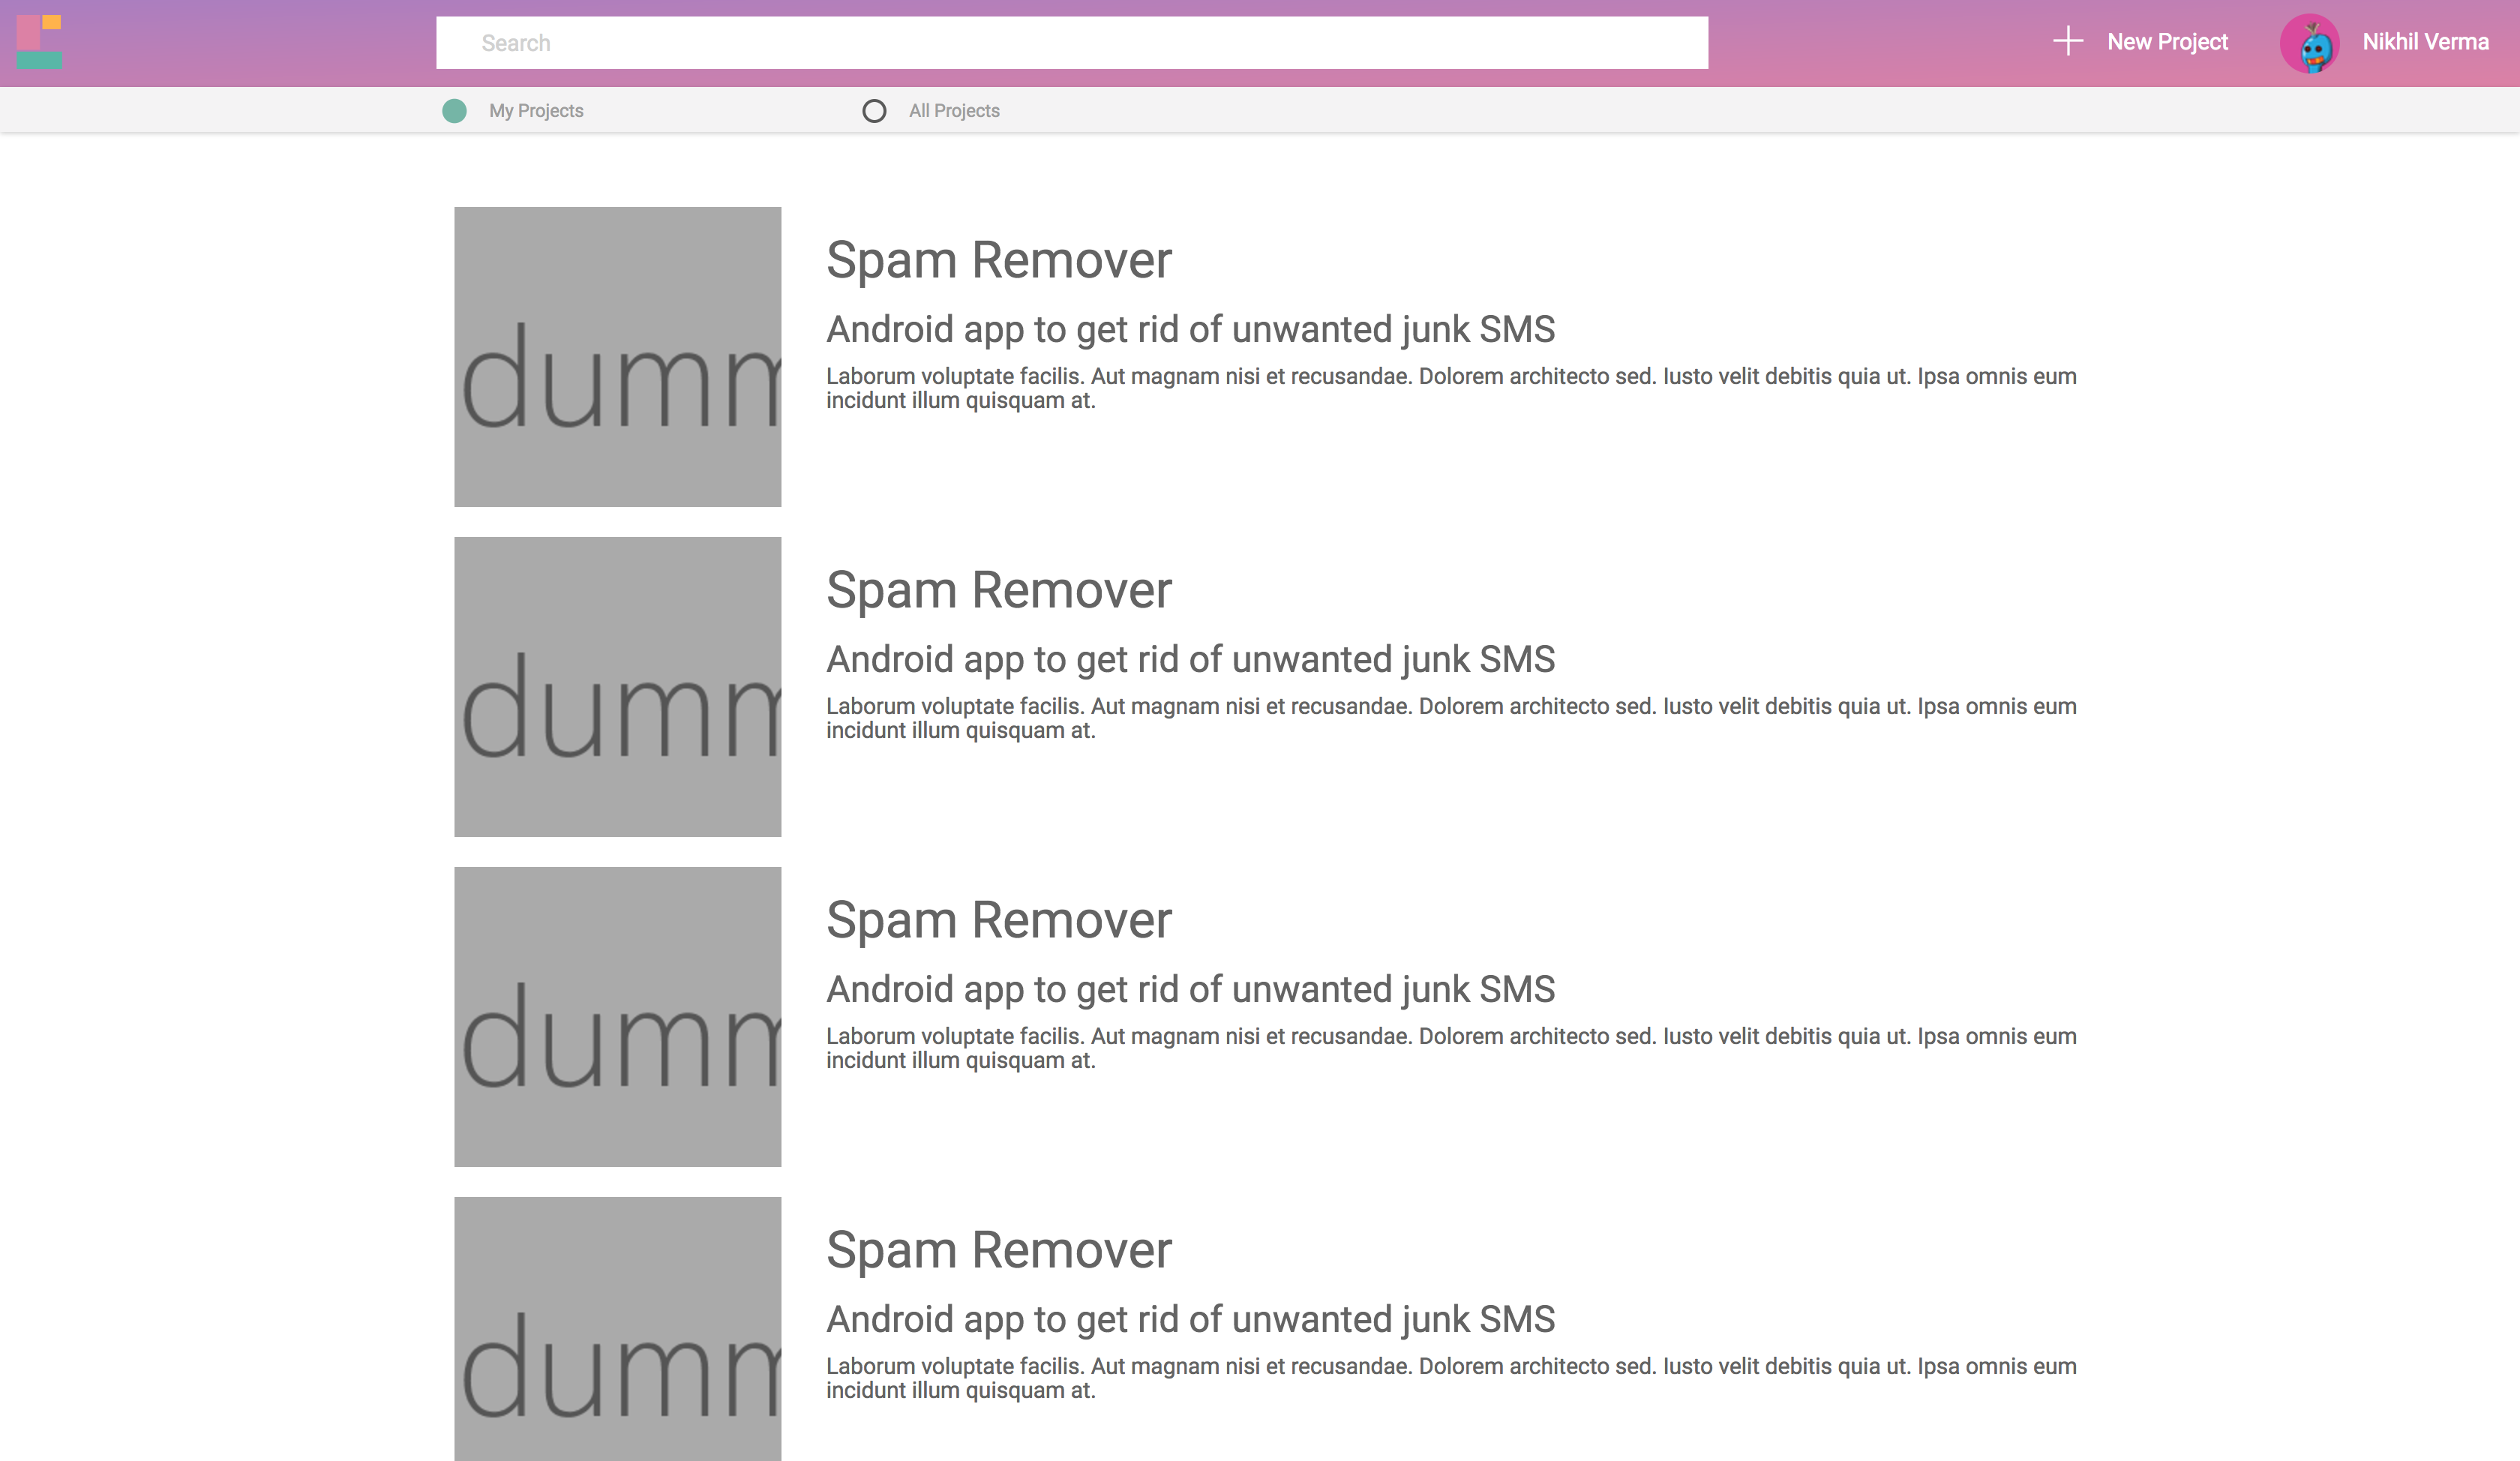Image resolution: width=2520 pixels, height=1461 pixels.
Task: Open the fourth project's dummy thumbnail
Action: (x=617, y=1330)
